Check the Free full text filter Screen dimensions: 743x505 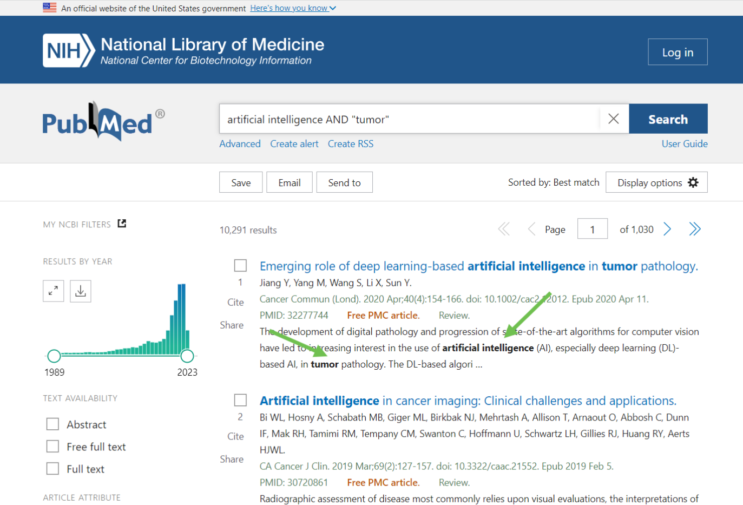click(x=52, y=447)
